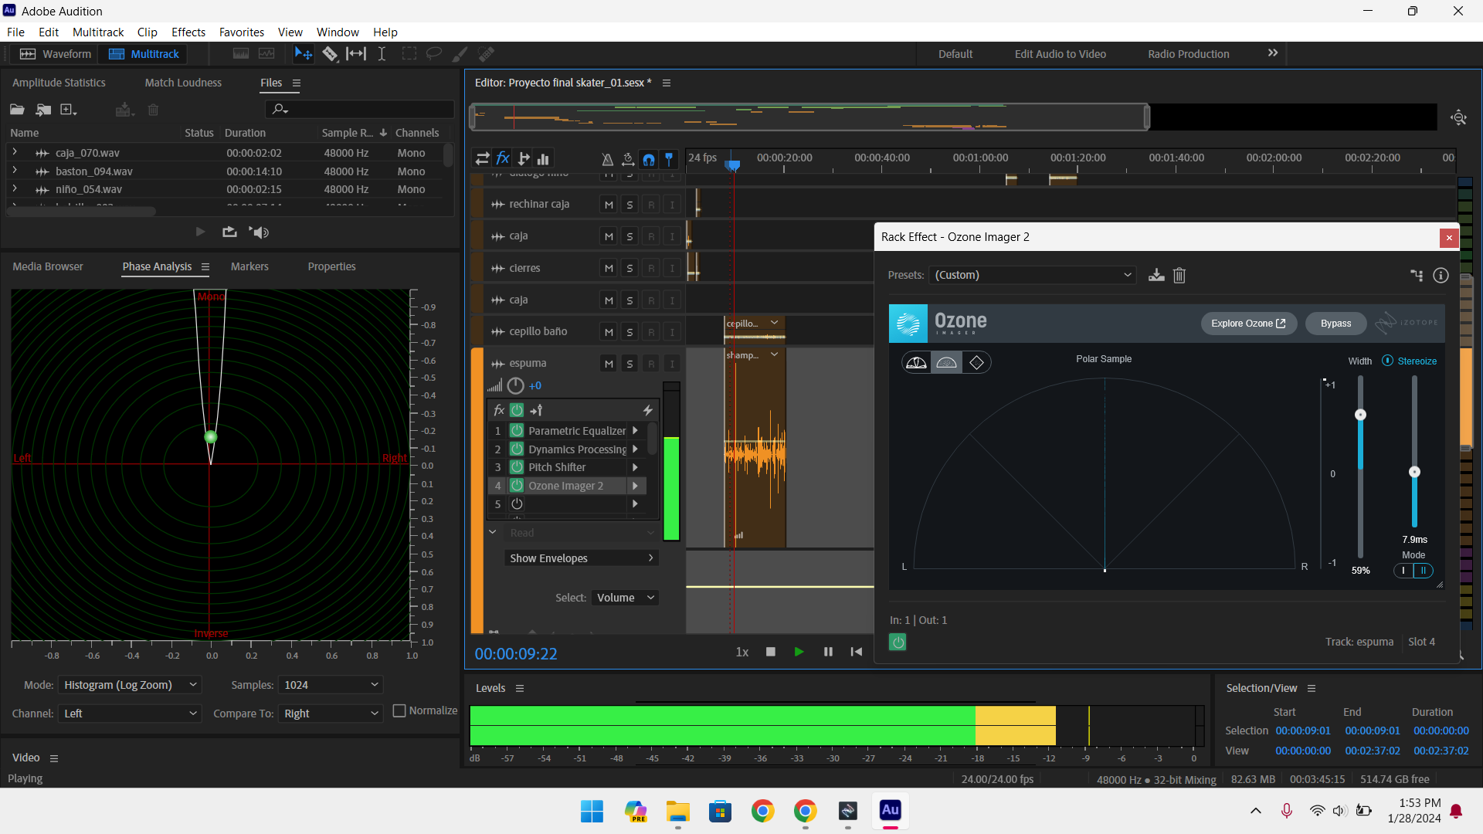The width and height of the screenshot is (1483, 834).
Task: Switch to the Markers tab
Action: [x=249, y=266]
